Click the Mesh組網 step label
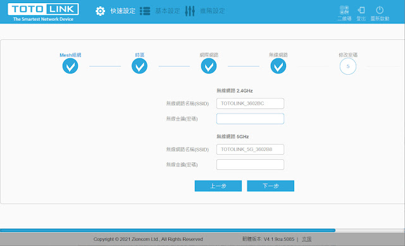The height and width of the screenshot is (246, 405). coord(70,55)
